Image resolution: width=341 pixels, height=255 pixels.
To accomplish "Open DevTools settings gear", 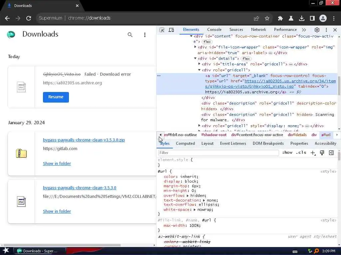I will coord(317,30).
